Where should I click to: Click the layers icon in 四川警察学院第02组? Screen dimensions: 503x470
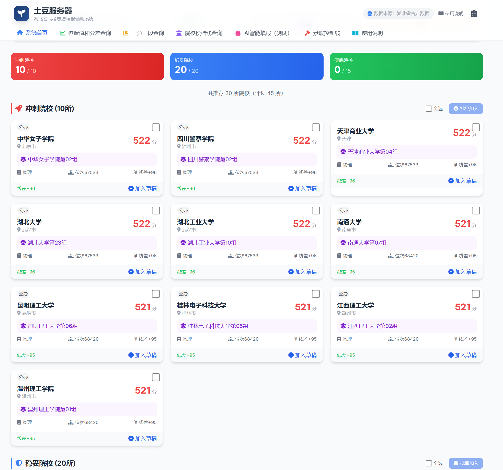pyautogui.click(x=183, y=159)
